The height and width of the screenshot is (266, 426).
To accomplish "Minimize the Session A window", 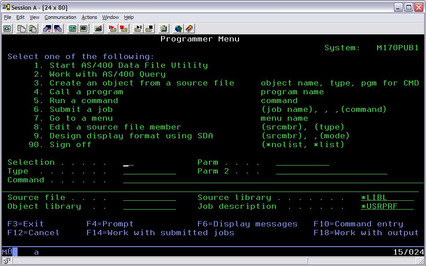I will (x=398, y=7).
